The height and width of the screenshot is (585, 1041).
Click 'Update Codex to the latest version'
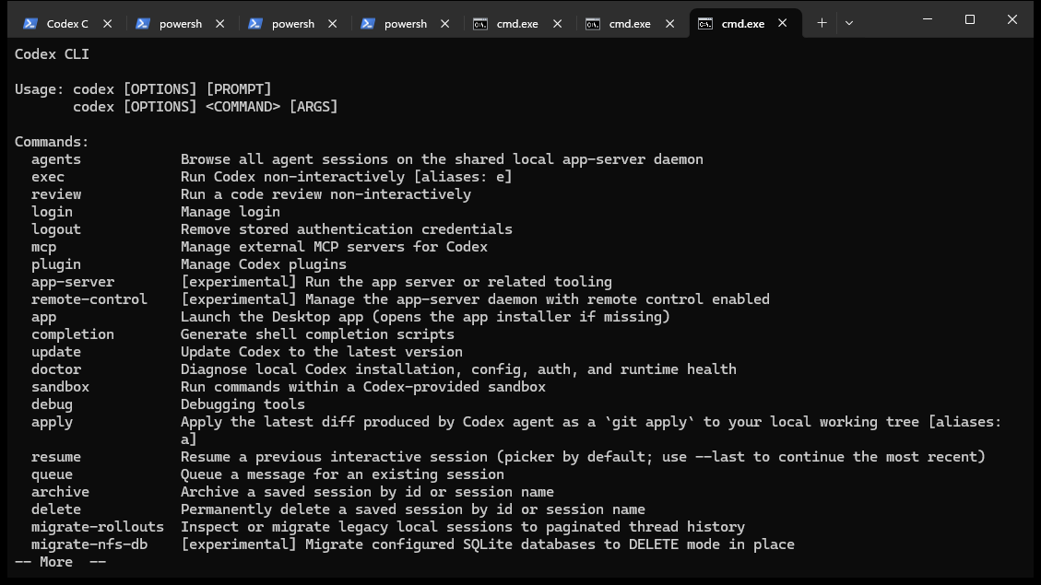pyautogui.click(x=321, y=352)
